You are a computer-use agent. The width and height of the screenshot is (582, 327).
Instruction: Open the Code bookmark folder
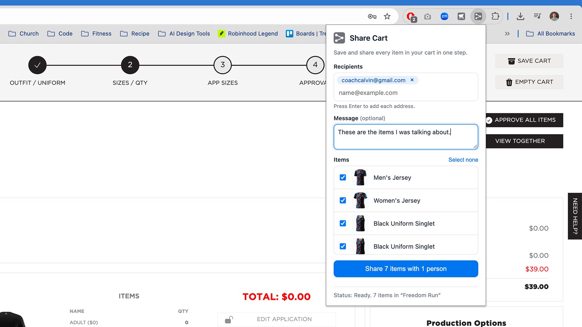pos(60,33)
